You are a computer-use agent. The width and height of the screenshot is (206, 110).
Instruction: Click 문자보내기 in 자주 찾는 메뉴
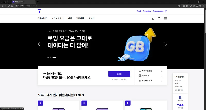click(177, 81)
